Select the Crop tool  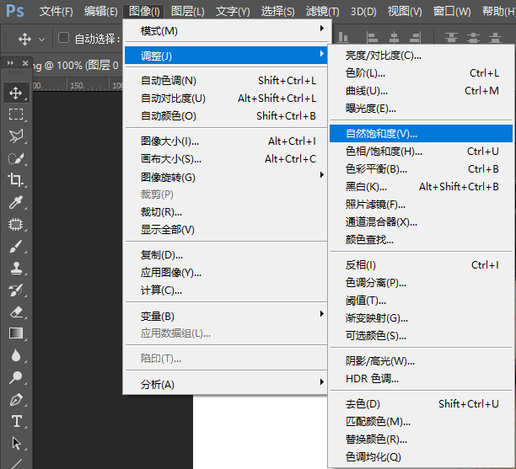pyautogui.click(x=16, y=180)
